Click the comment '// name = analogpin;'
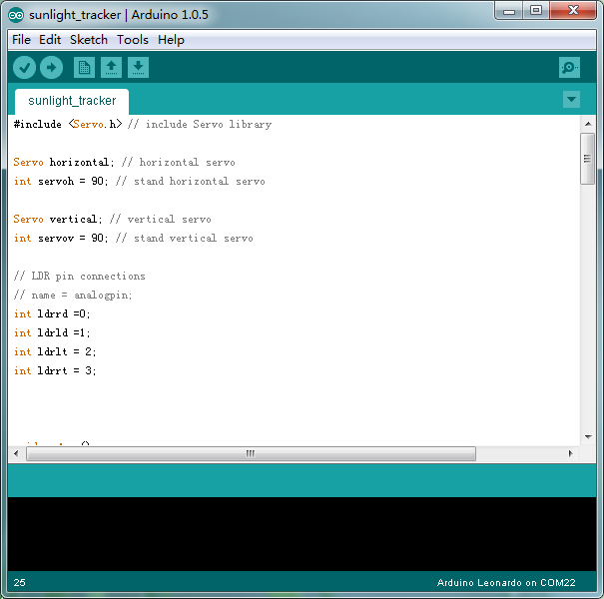Viewport: 604px width, 599px height. tap(73, 296)
